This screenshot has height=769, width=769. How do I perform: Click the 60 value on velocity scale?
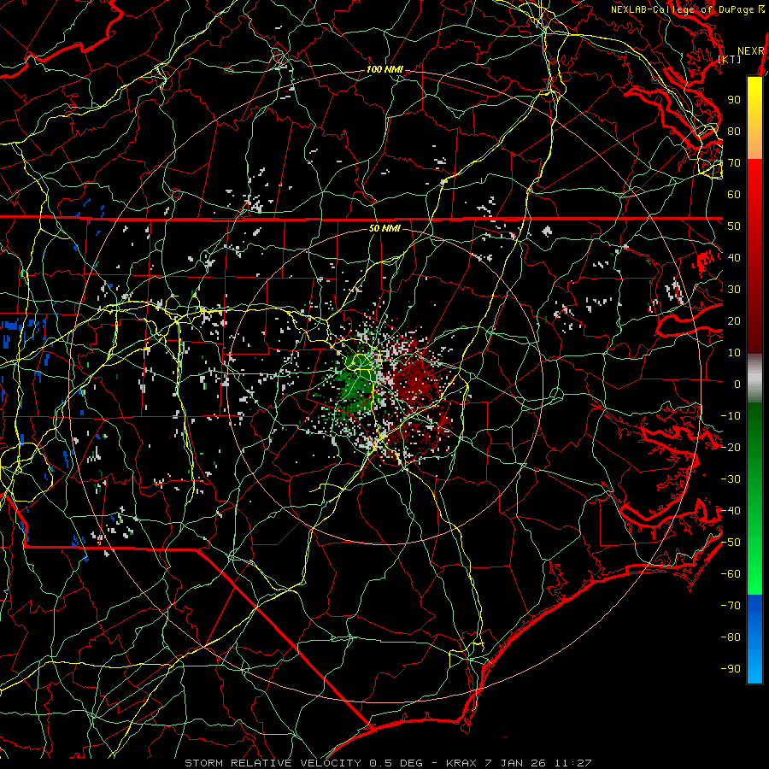click(x=734, y=195)
